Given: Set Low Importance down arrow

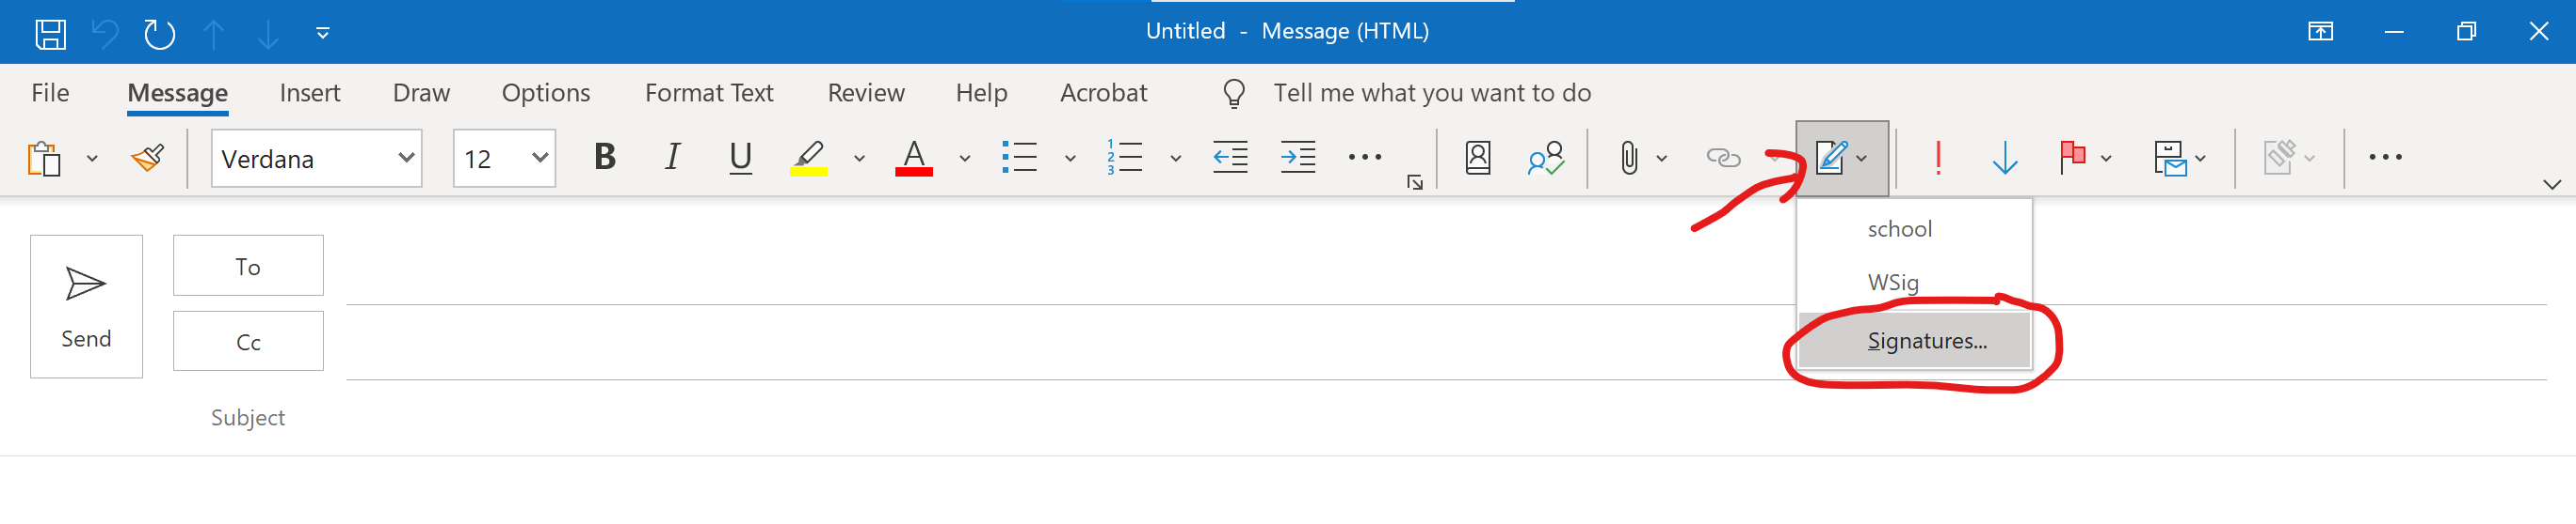Looking at the screenshot, I should click(x=2005, y=158).
